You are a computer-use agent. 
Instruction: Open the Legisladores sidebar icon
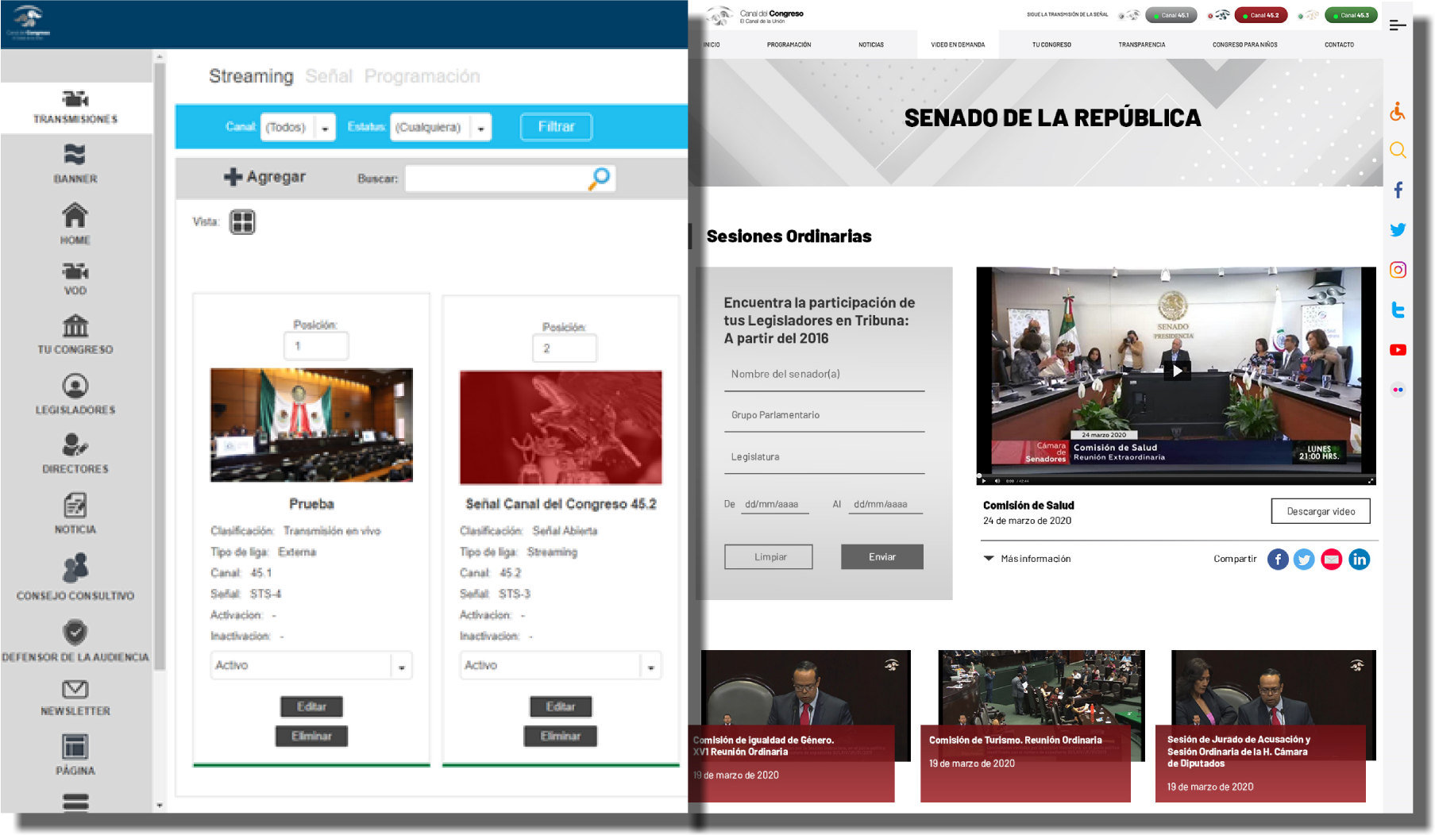[75, 387]
